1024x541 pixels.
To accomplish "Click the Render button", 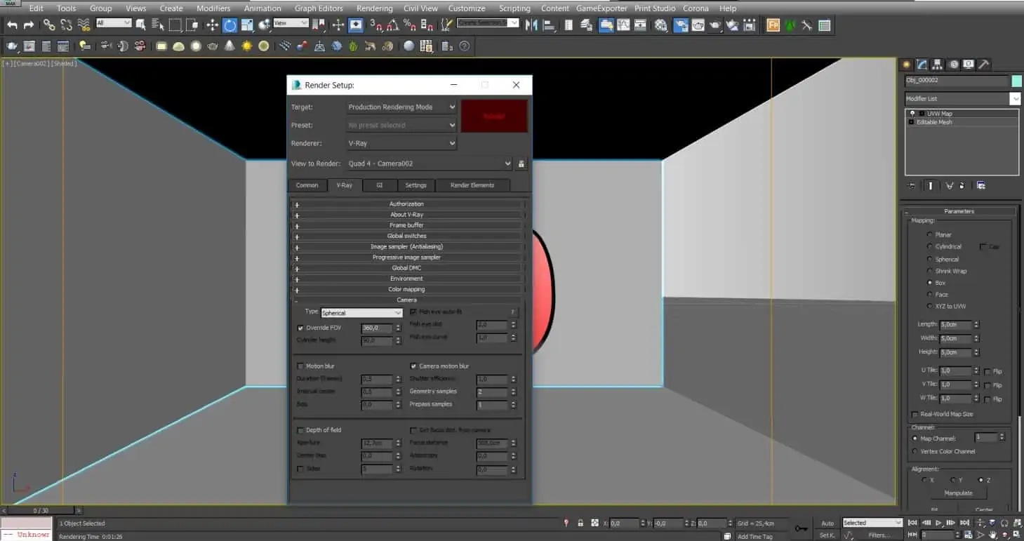I will pyautogui.click(x=494, y=116).
